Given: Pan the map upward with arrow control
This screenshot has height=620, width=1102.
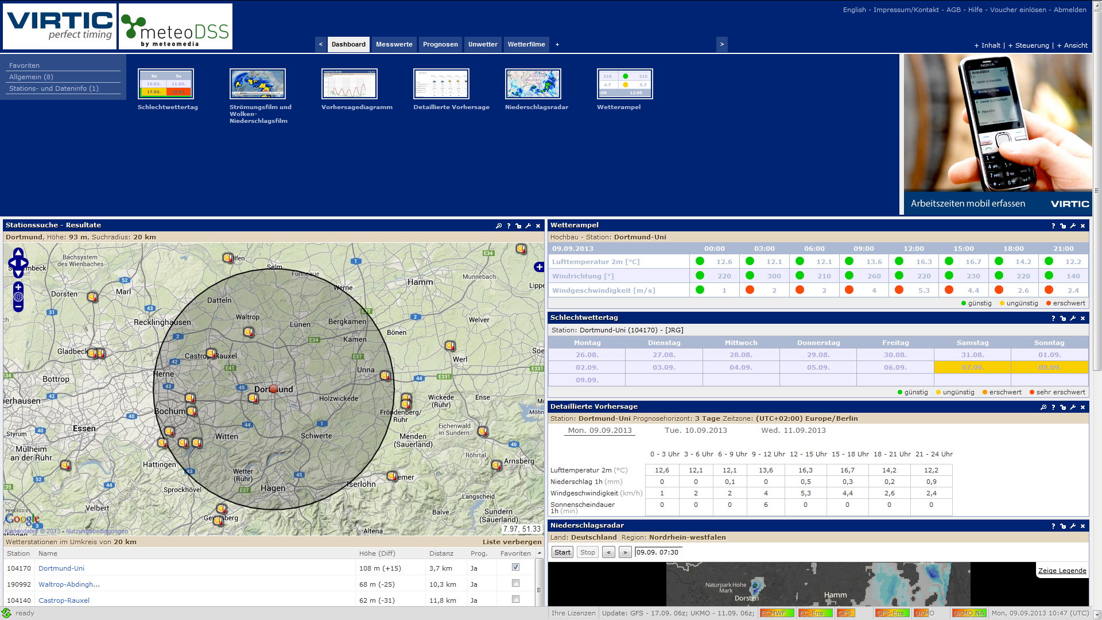Looking at the screenshot, I should [x=18, y=253].
